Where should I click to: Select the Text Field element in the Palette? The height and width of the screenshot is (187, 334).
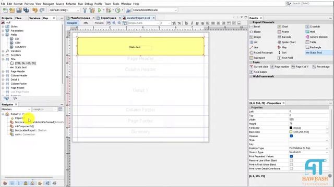(285, 58)
